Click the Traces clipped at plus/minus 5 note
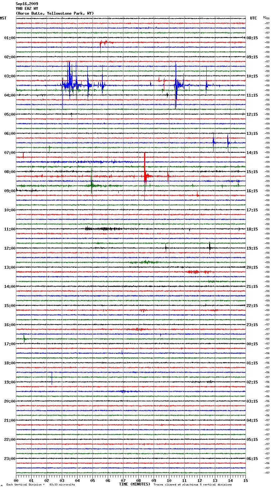Viewport: 271px width, 489px height. 193,485
